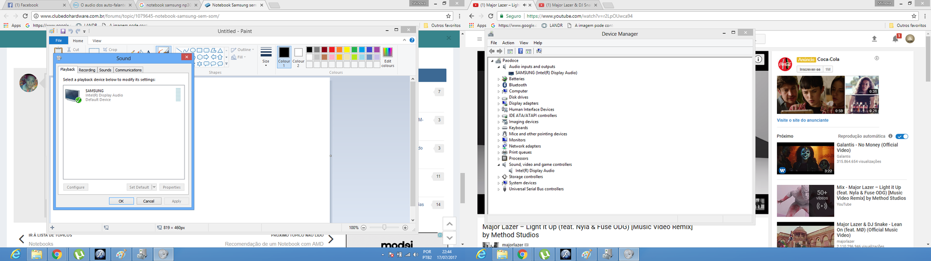Expand Network adapters in Device Manager
The image size is (931, 261).
point(499,146)
